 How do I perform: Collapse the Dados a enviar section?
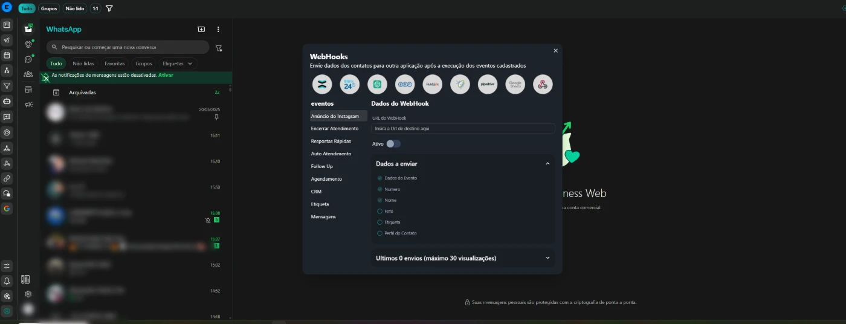[x=547, y=164]
